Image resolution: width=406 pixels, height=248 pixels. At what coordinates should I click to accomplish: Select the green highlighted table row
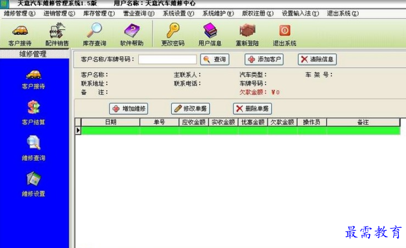pyautogui.click(x=241, y=130)
